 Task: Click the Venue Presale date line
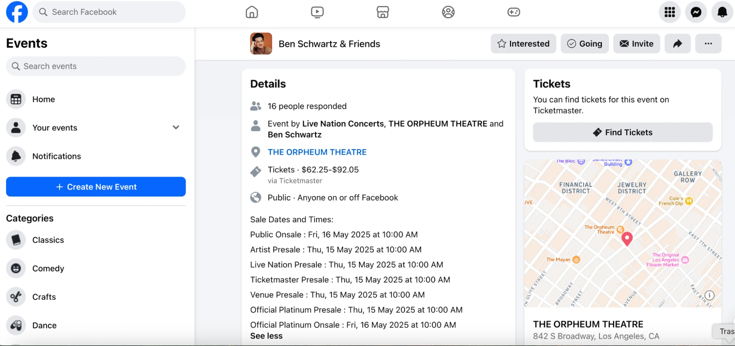click(337, 295)
